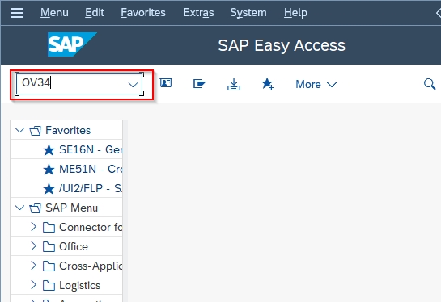The image size is (441, 302).
Task: Click the user menu icon in toolbar
Action: click(x=166, y=83)
